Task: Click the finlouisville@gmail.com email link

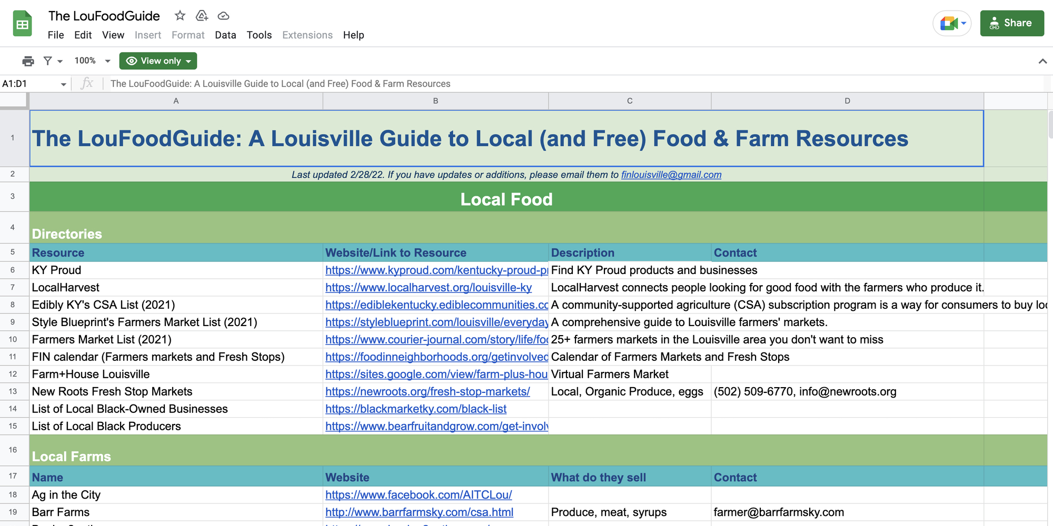Action: pyautogui.click(x=671, y=175)
